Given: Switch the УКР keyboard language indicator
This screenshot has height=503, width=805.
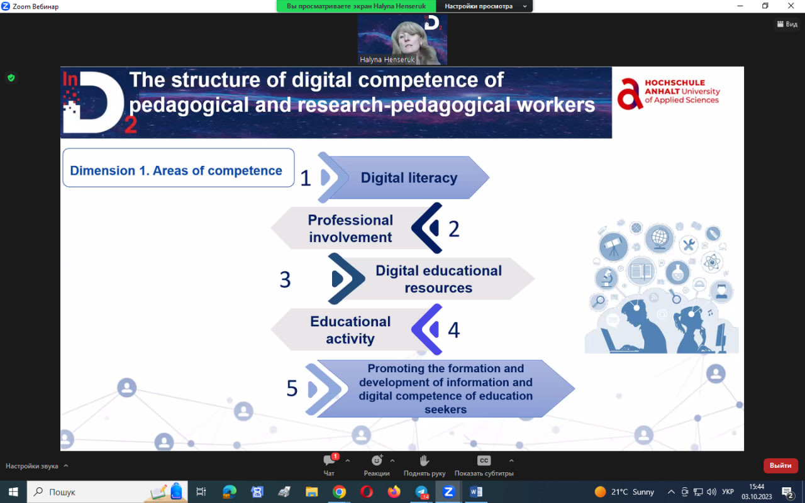Looking at the screenshot, I should pyautogui.click(x=728, y=492).
